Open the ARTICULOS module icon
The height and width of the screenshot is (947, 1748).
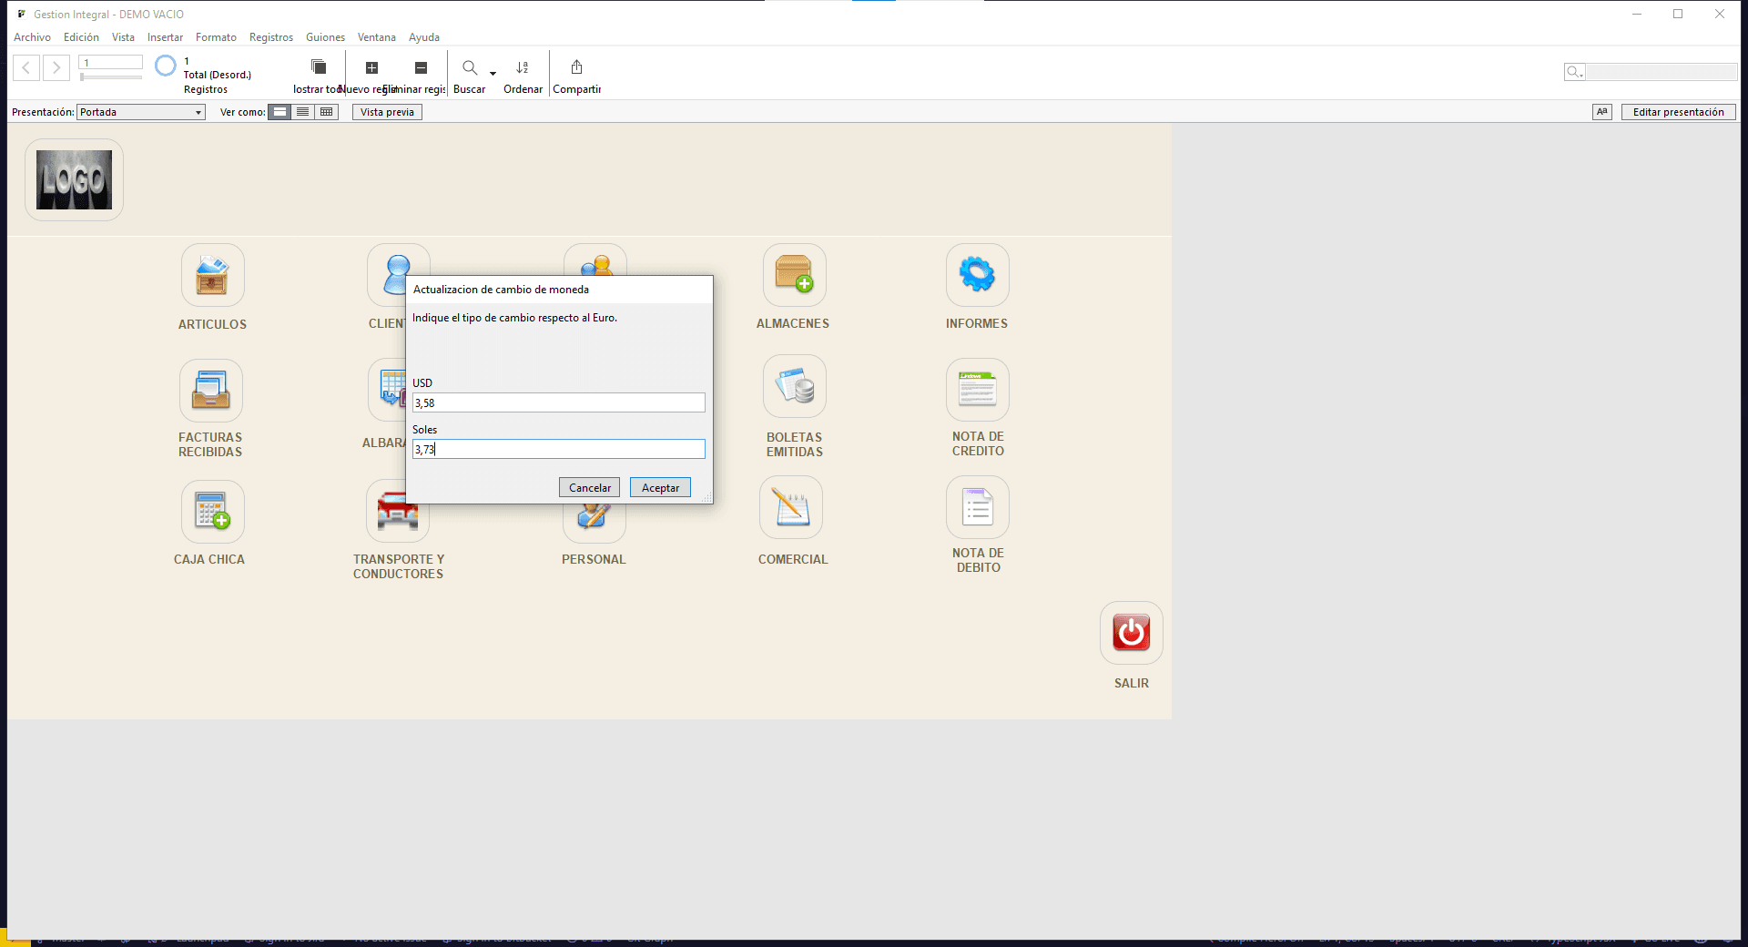pos(212,275)
